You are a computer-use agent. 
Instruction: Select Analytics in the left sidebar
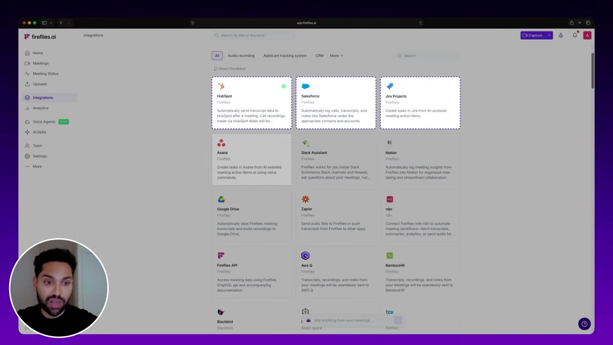tap(40, 108)
